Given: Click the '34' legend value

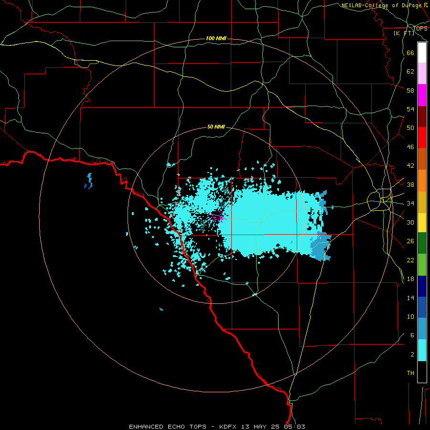Looking at the screenshot, I should click(x=410, y=204).
